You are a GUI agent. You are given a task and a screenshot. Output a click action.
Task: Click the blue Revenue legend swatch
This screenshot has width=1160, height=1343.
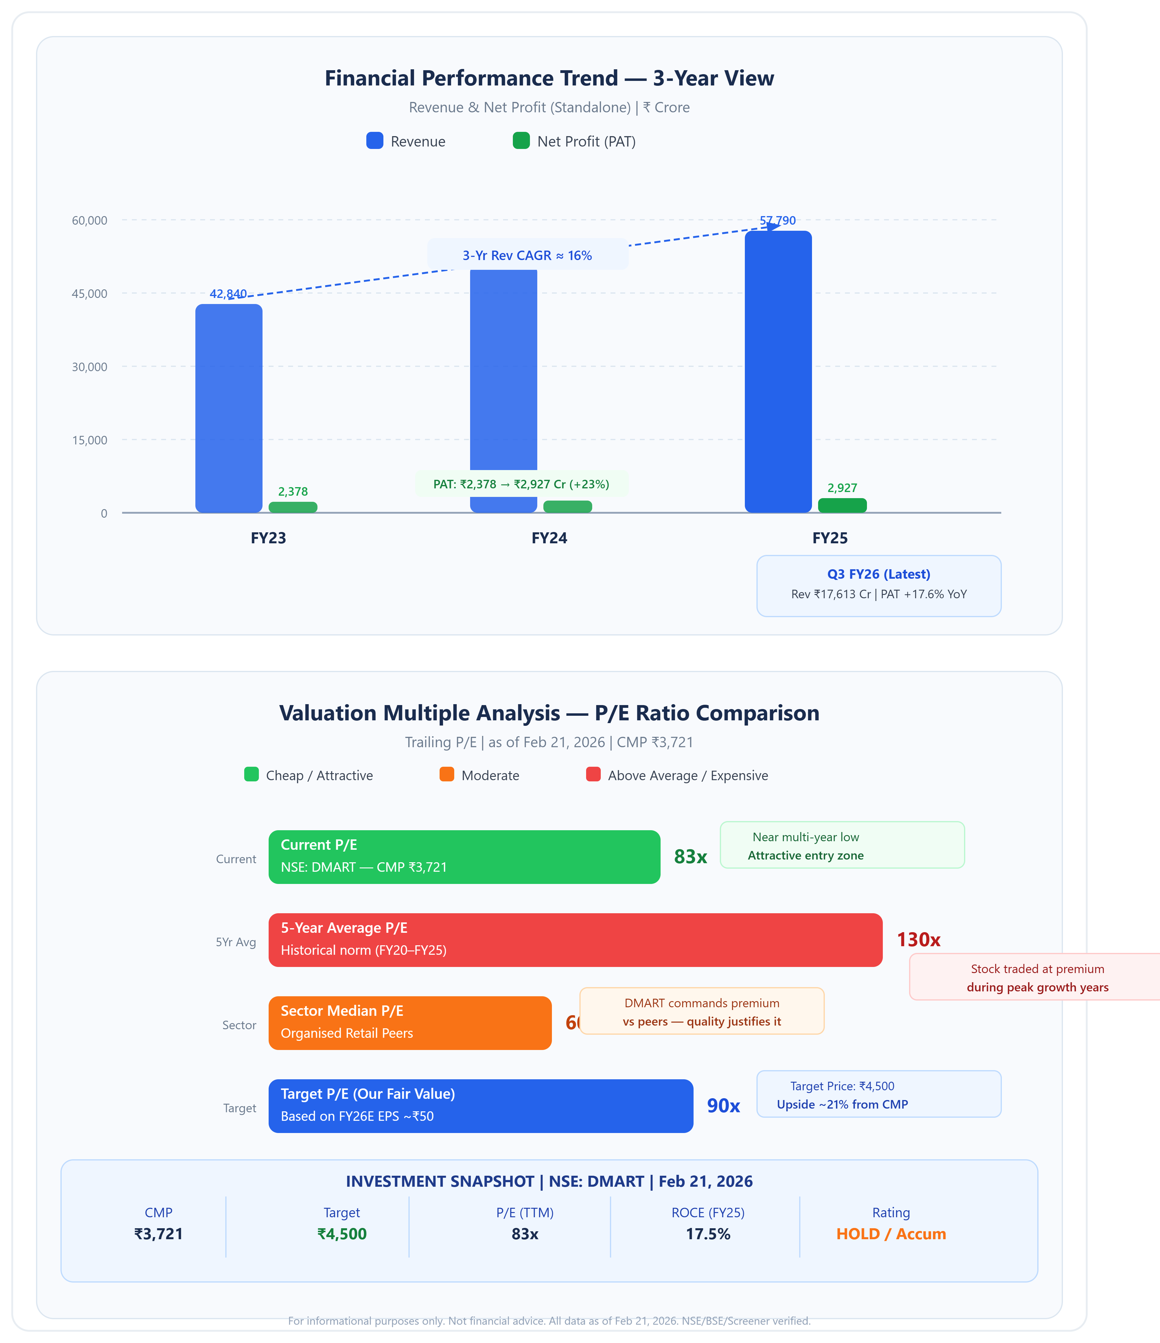pos(375,141)
